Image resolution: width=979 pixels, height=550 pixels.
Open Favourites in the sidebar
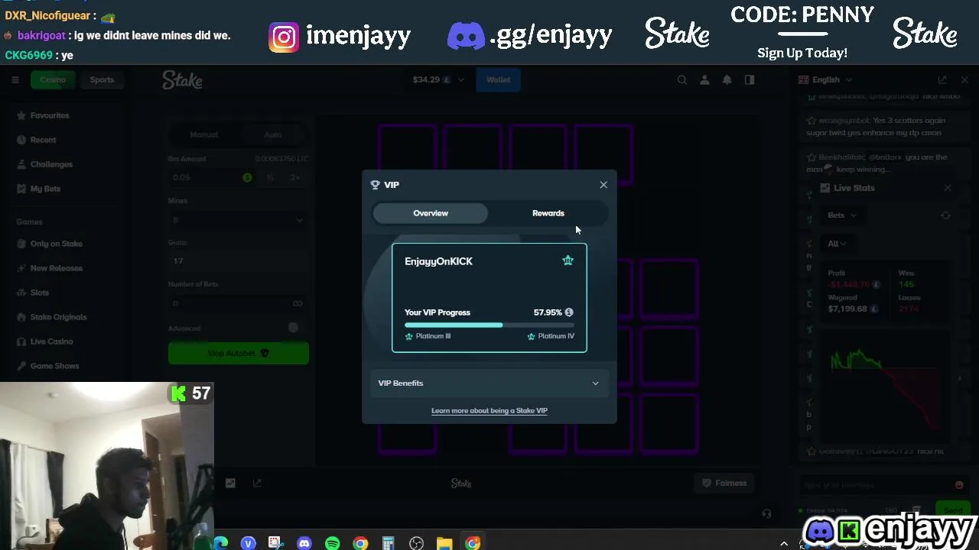[50, 115]
